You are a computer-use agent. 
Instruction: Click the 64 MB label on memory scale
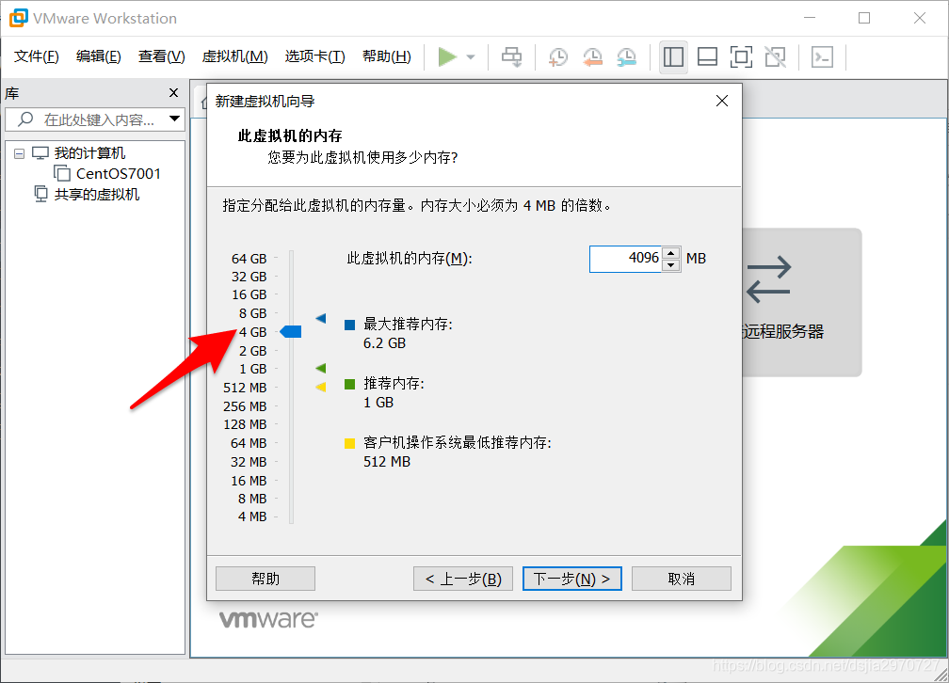tap(249, 443)
